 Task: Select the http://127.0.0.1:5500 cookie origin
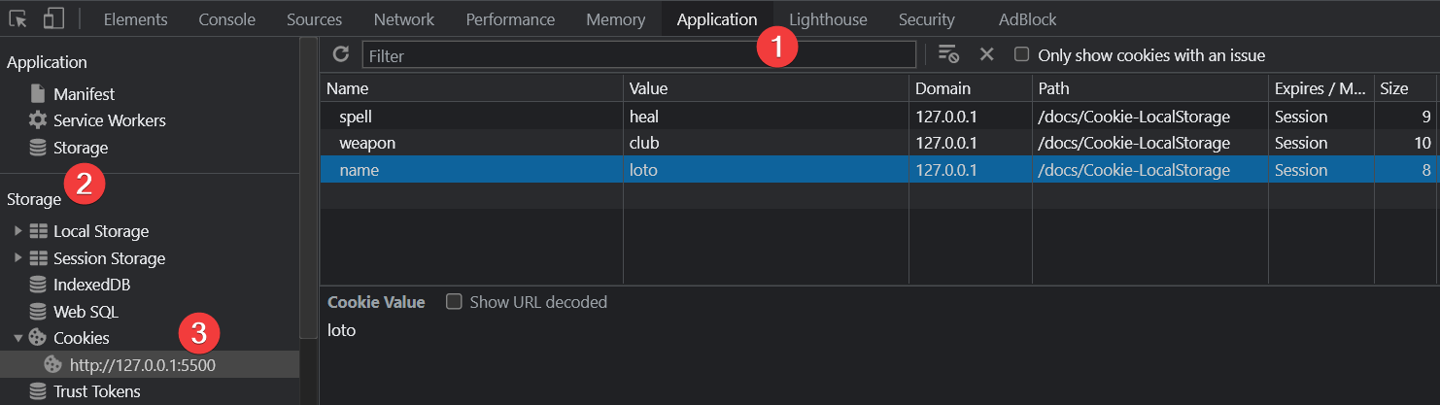[142, 365]
